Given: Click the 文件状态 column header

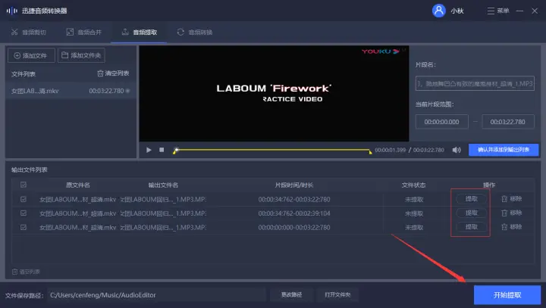Looking at the screenshot, I should [413, 185].
